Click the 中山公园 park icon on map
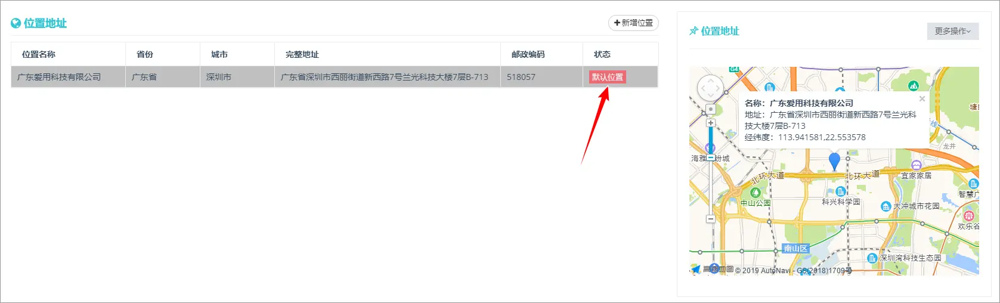The width and height of the screenshot is (1000, 303). click(756, 193)
